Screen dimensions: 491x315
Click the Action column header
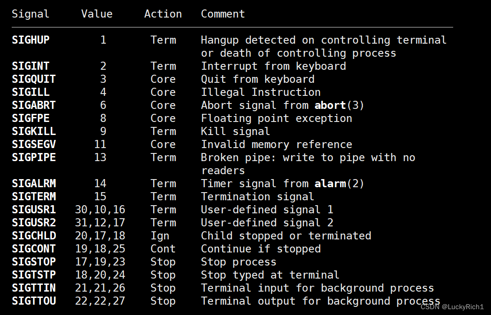tap(163, 14)
